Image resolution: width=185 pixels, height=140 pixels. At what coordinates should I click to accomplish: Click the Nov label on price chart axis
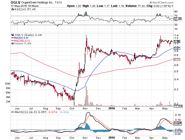point(85,109)
